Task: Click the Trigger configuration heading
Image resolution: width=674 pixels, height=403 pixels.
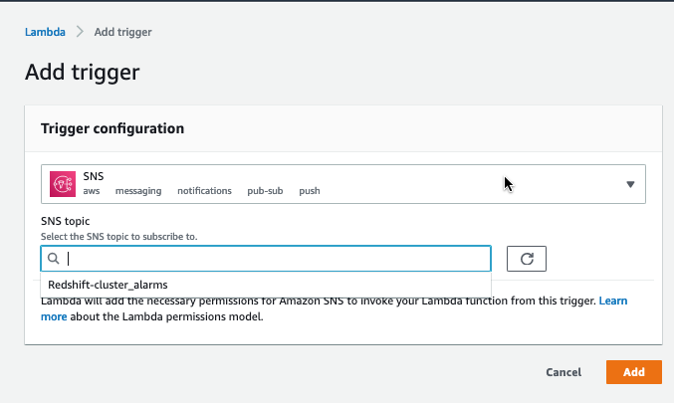Action: (x=112, y=128)
